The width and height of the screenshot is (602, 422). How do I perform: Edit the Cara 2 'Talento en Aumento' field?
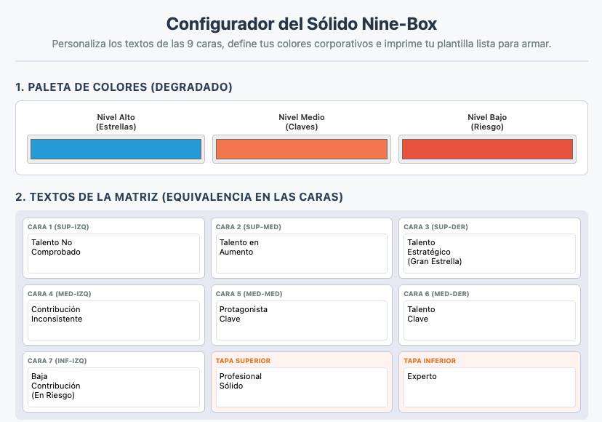click(302, 254)
